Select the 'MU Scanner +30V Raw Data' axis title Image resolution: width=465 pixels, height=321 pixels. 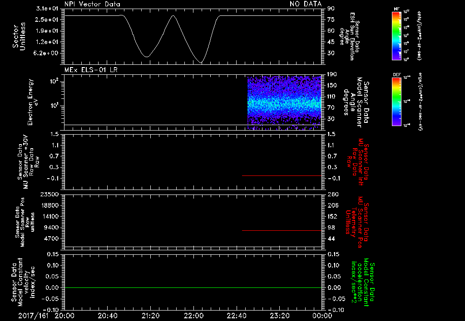[28, 162]
